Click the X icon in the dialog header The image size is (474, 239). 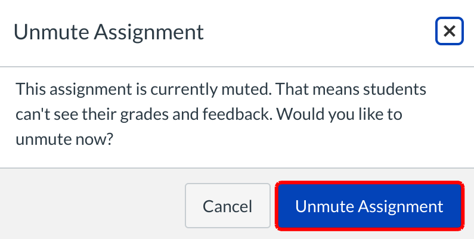pos(450,32)
